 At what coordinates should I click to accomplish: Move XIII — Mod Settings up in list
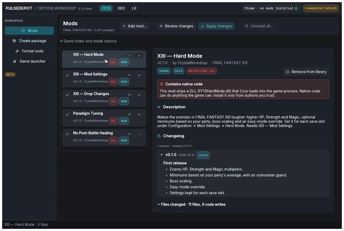129,75
